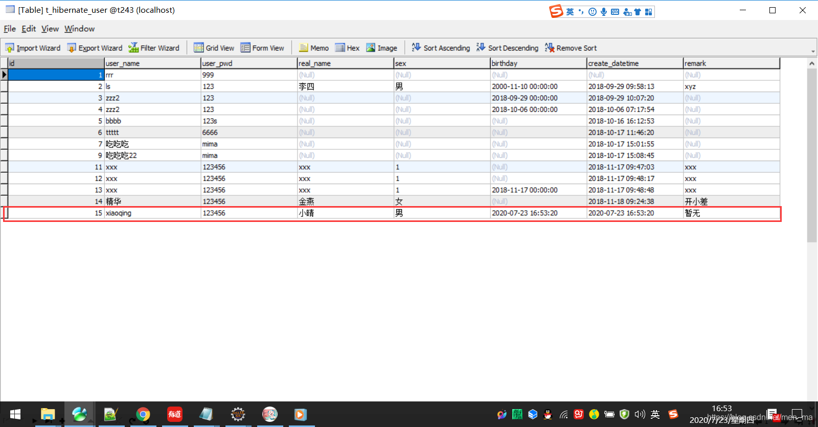This screenshot has height=427, width=818.
Task: Select remark cell '暂无'
Action: pyautogui.click(x=732, y=213)
